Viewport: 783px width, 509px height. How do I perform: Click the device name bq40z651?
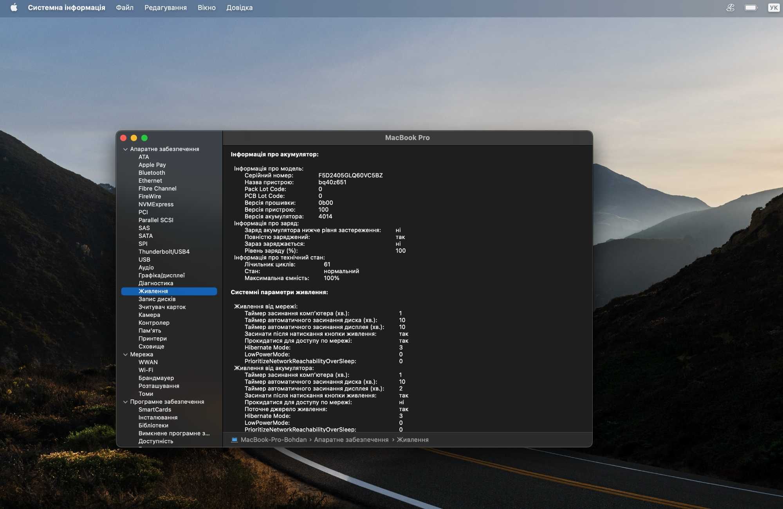click(x=332, y=182)
